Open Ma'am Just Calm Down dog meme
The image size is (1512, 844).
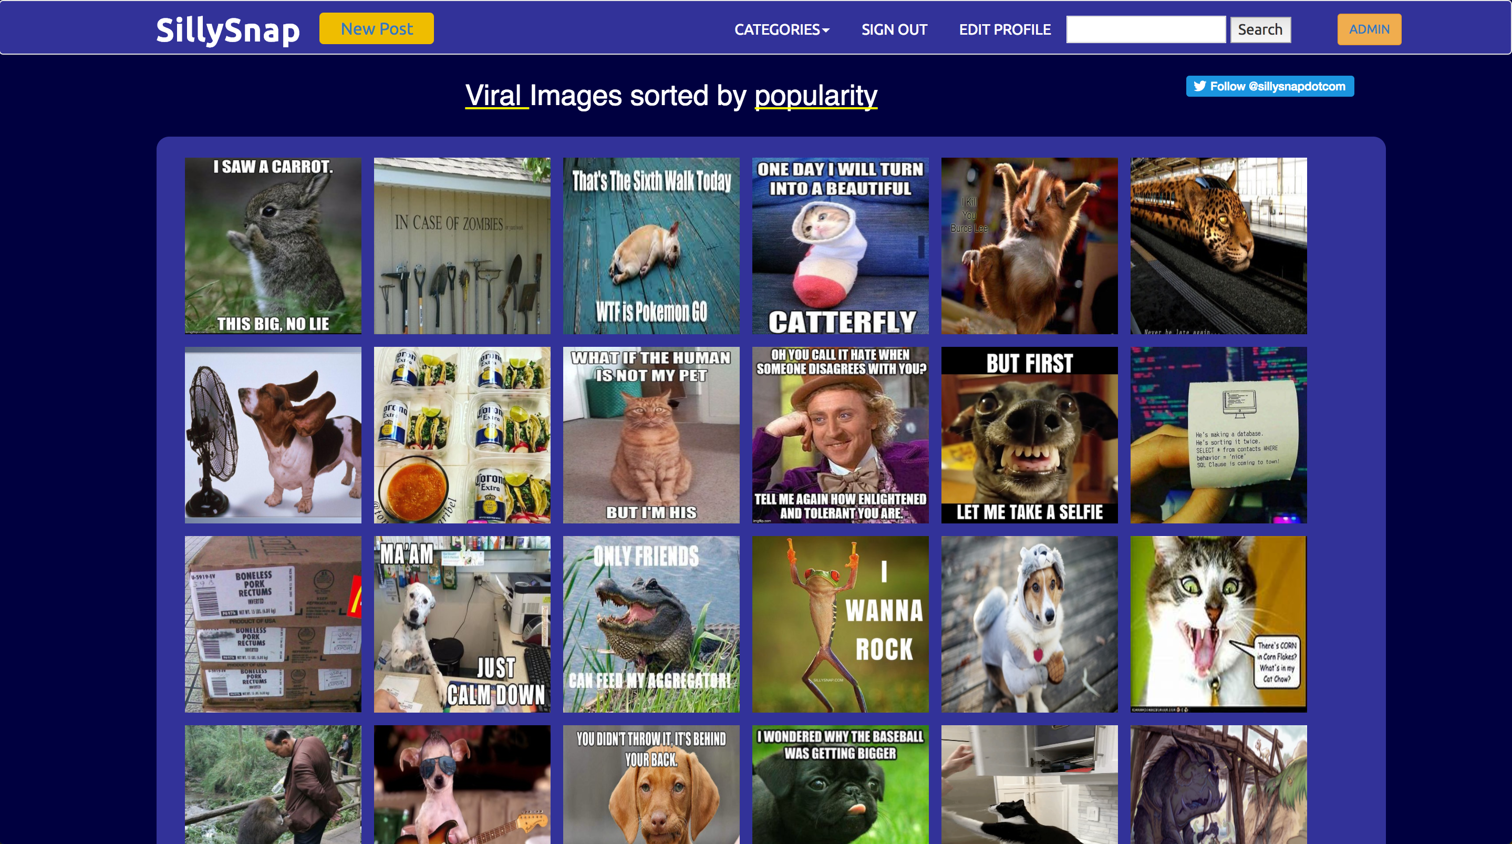[462, 624]
